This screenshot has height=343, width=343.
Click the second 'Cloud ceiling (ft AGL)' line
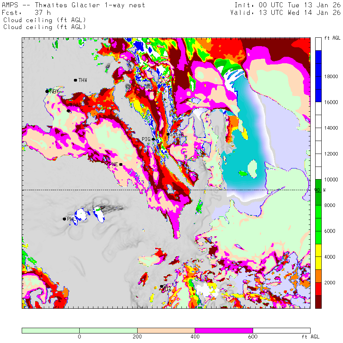pyautogui.click(x=45, y=27)
